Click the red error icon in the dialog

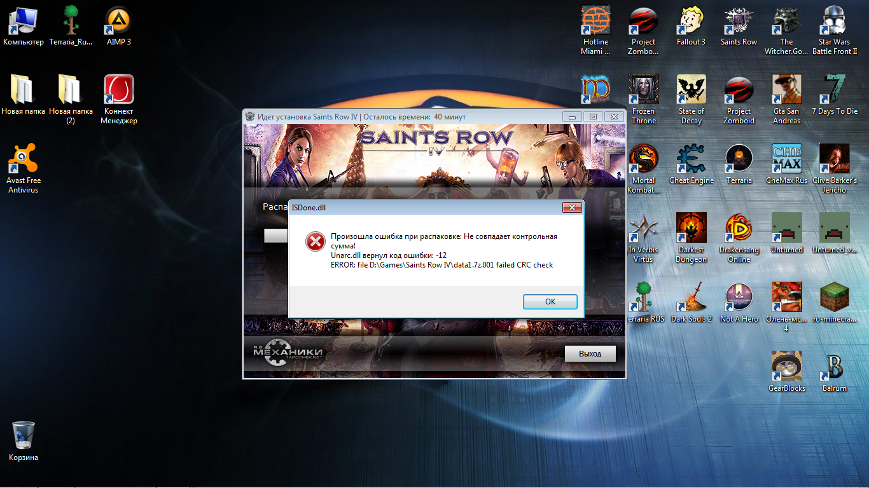pos(315,241)
